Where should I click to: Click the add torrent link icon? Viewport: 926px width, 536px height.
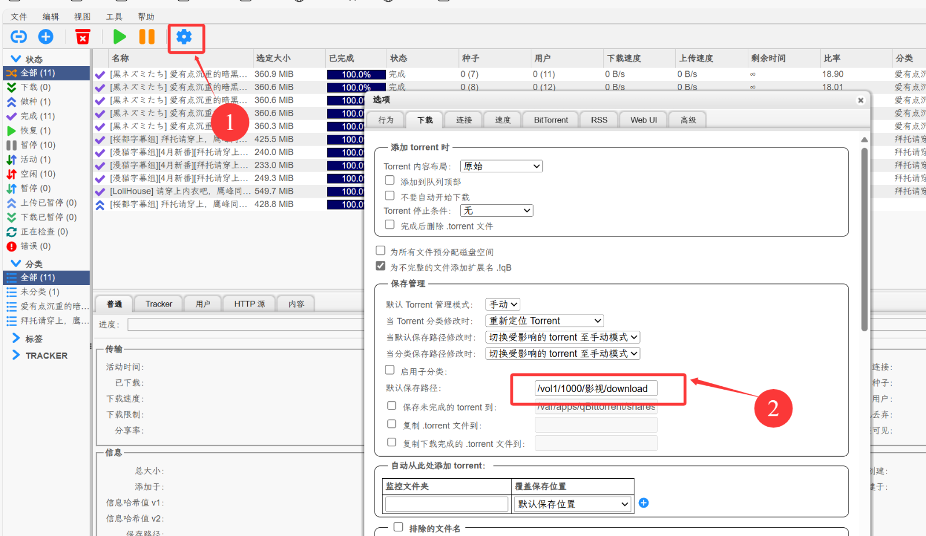coord(18,36)
